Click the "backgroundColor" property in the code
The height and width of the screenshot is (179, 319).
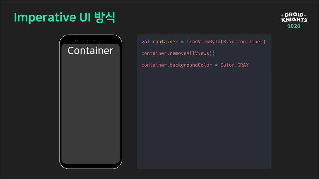pyautogui.click(x=191, y=65)
